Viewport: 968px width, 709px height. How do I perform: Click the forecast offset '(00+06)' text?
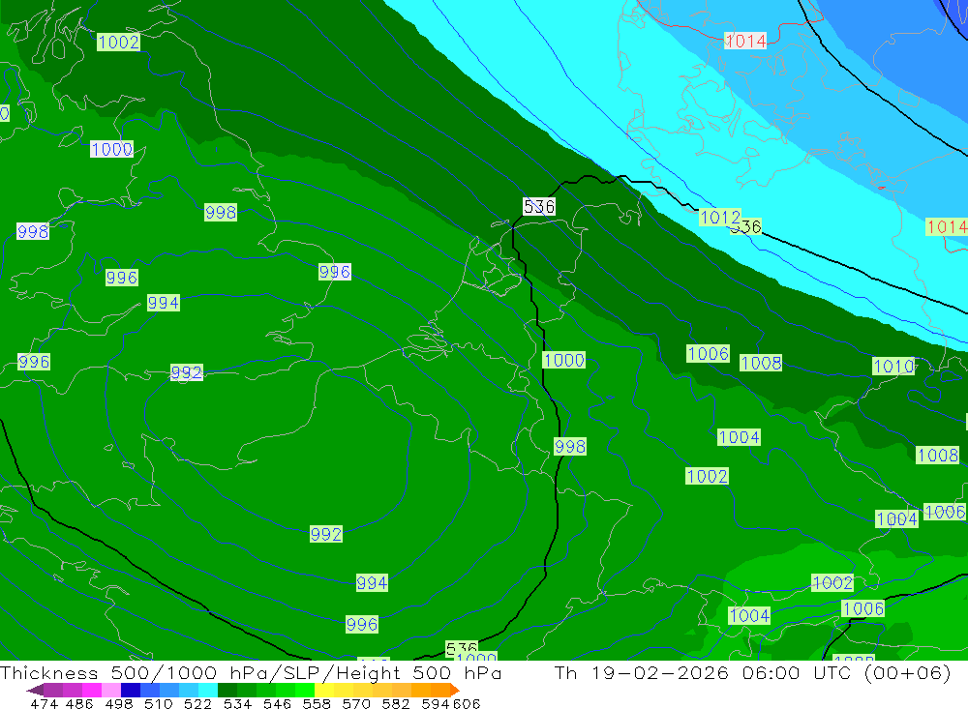click(908, 672)
